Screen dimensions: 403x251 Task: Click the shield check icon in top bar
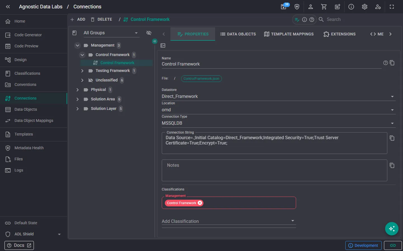(297, 7)
